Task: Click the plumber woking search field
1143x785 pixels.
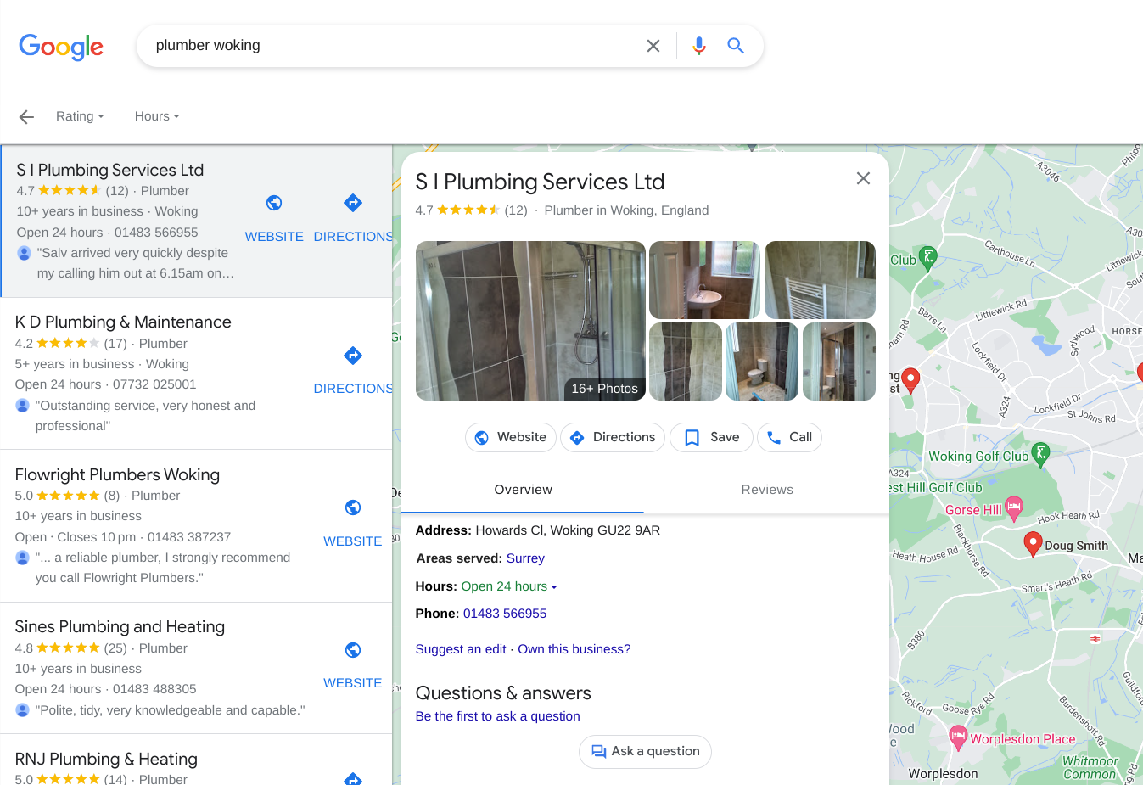Action: 390,46
